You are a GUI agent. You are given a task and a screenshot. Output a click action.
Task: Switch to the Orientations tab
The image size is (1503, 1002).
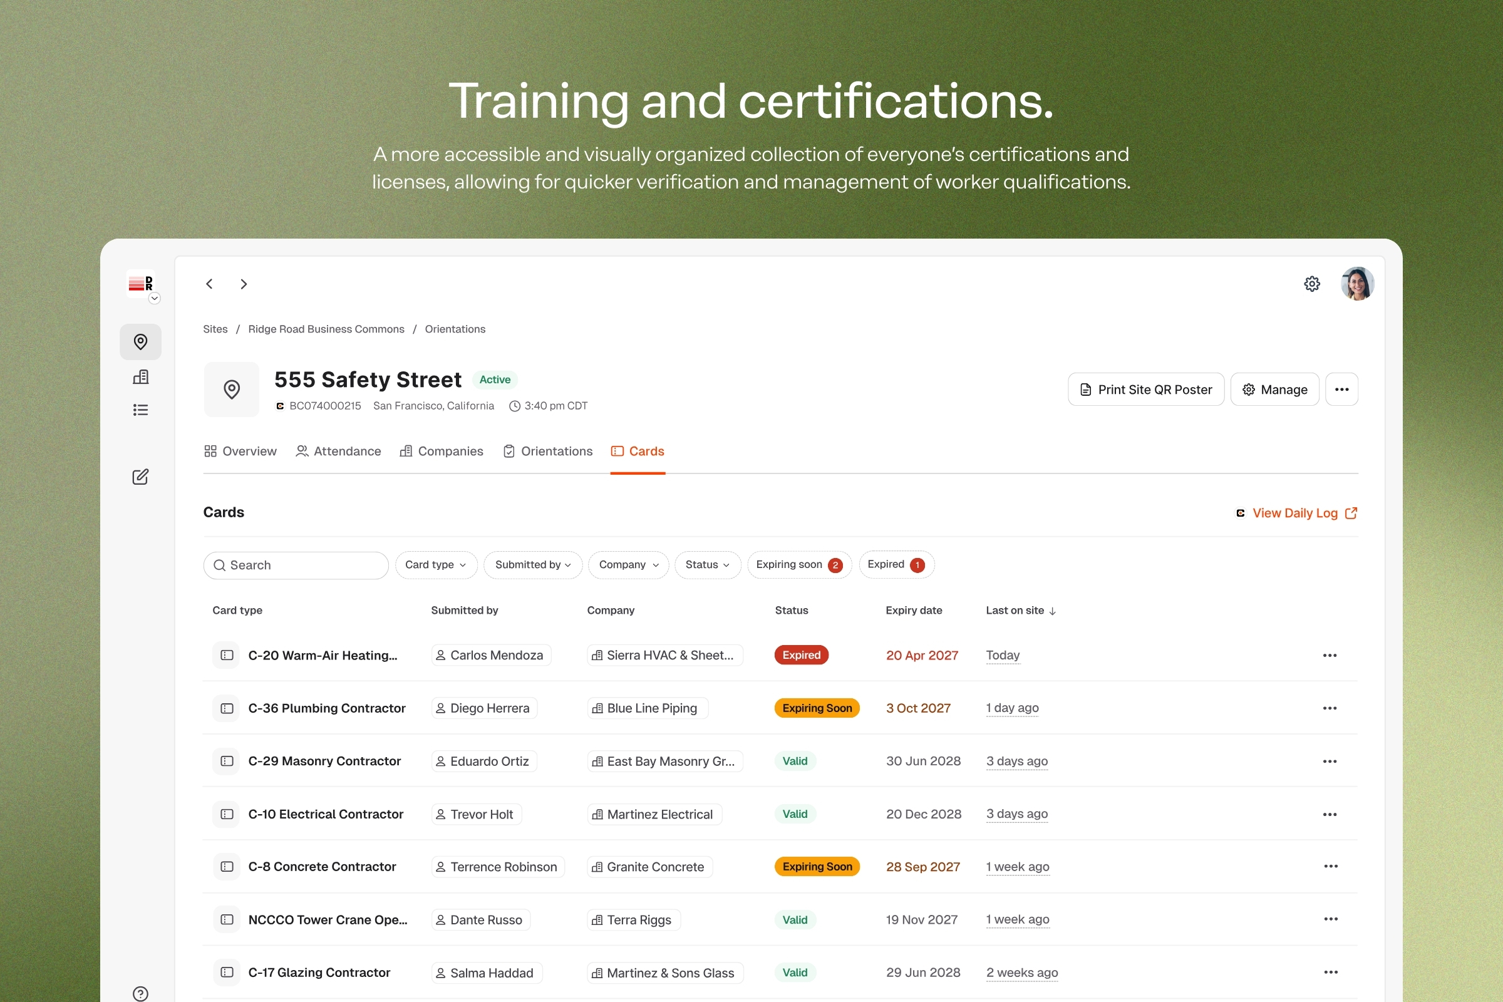pyautogui.click(x=547, y=451)
